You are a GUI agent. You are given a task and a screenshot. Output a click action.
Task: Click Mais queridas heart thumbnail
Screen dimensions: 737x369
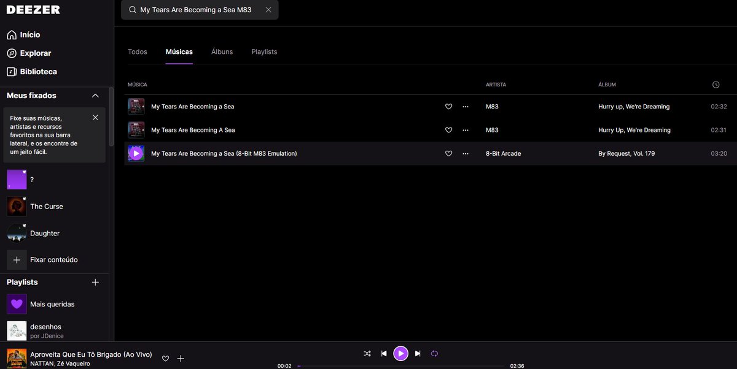point(17,304)
